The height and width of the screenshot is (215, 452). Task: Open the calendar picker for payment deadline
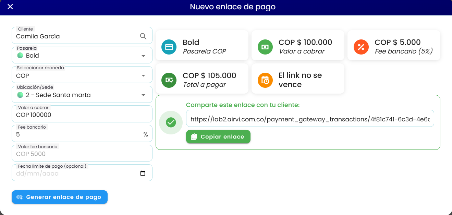[x=143, y=174]
